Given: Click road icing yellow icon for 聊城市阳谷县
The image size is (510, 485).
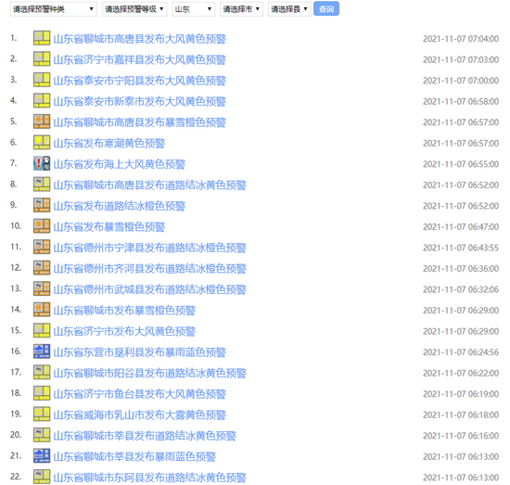Looking at the screenshot, I should pos(42,372).
